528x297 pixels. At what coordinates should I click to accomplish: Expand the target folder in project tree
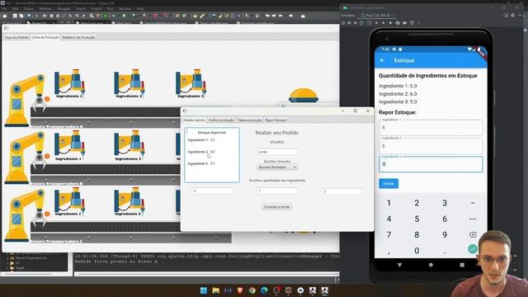click(x=7, y=268)
